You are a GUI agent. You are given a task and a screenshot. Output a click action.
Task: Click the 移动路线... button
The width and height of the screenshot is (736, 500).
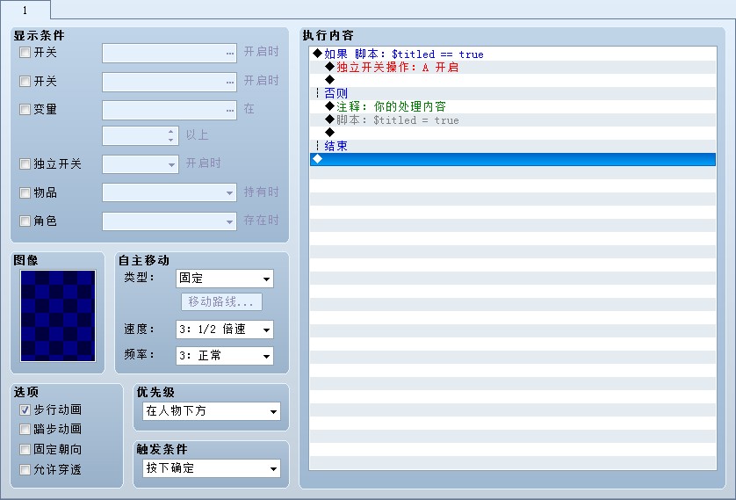click(221, 302)
